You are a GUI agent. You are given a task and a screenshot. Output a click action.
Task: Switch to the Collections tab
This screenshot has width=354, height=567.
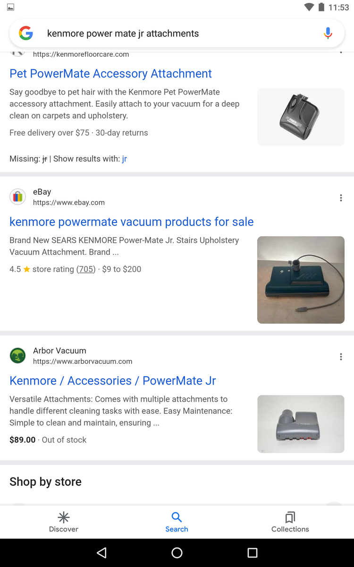tap(290, 522)
